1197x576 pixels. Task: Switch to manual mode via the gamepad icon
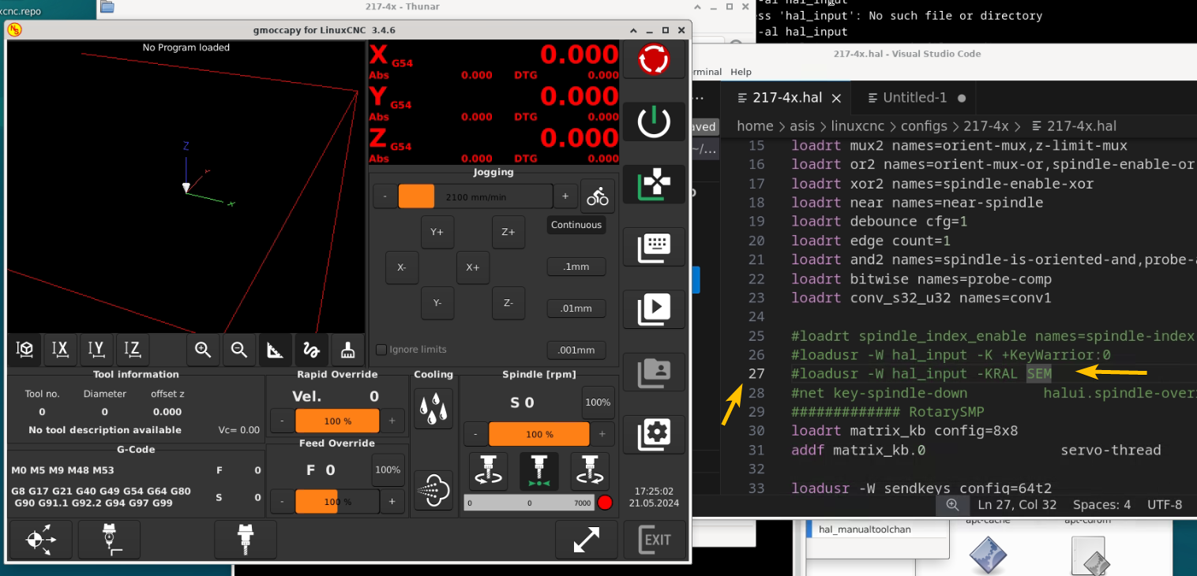click(x=654, y=185)
